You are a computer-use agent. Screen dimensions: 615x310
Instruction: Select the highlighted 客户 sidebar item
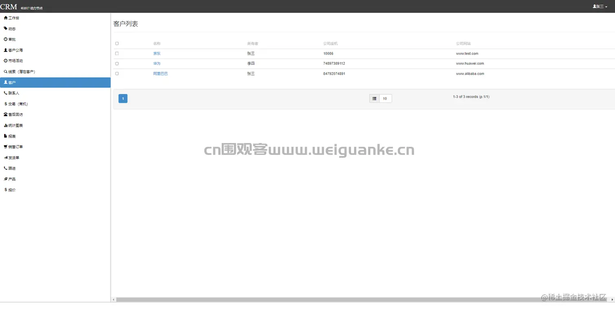point(55,82)
